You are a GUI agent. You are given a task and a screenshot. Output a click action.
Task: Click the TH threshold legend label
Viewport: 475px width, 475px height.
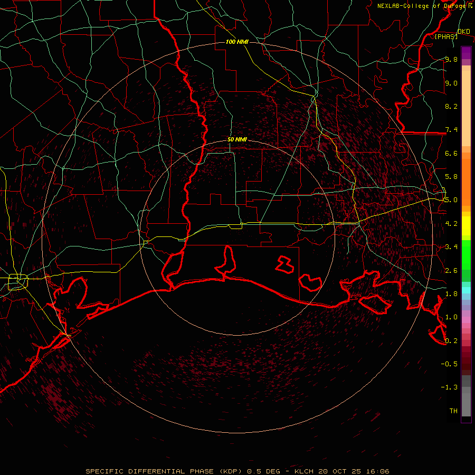tap(453, 411)
